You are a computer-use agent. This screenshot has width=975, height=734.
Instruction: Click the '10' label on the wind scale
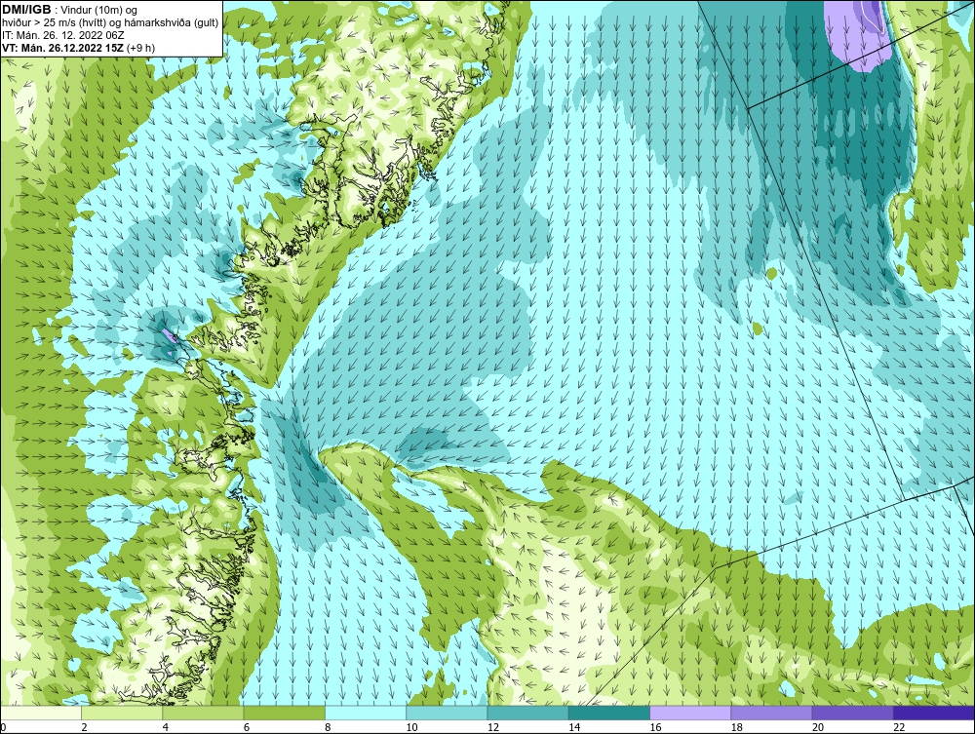411,728
